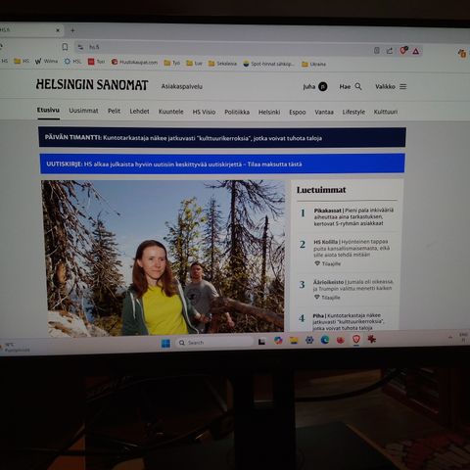
Task: Open the red round app icon in taskbar
Action: [x=341, y=340]
